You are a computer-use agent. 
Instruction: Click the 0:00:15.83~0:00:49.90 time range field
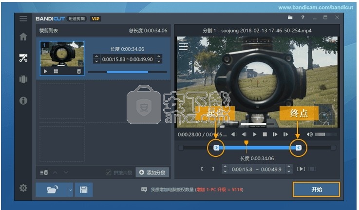coord(127,59)
